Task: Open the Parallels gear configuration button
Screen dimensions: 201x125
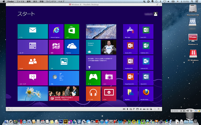Action: pos(159,109)
